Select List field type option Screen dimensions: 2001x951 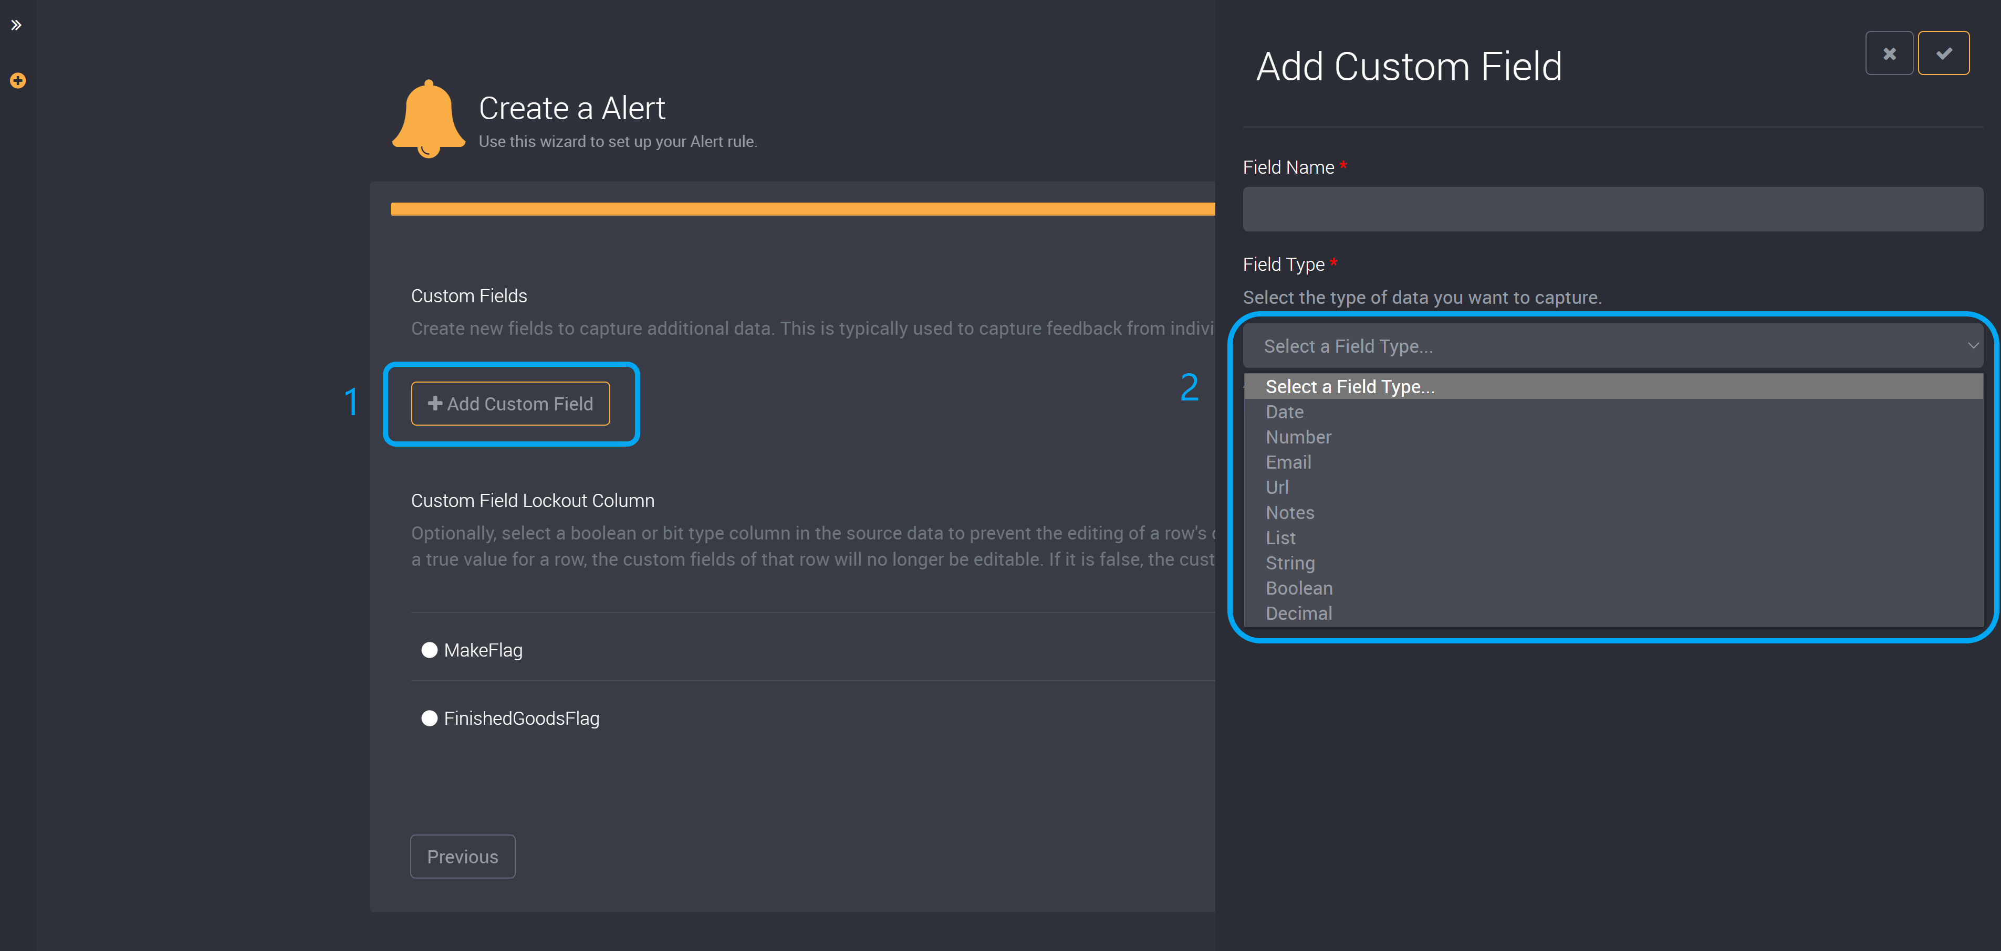(x=1612, y=538)
